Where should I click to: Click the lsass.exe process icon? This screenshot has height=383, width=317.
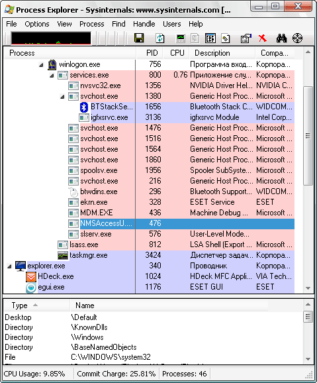point(63,245)
